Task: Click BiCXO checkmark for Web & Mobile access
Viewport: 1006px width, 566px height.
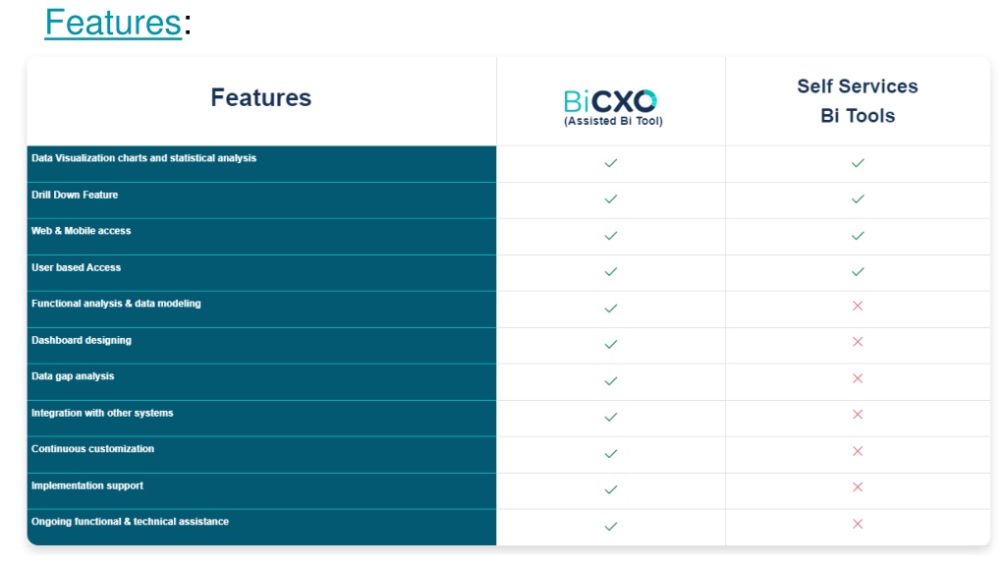Action: [611, 236]
